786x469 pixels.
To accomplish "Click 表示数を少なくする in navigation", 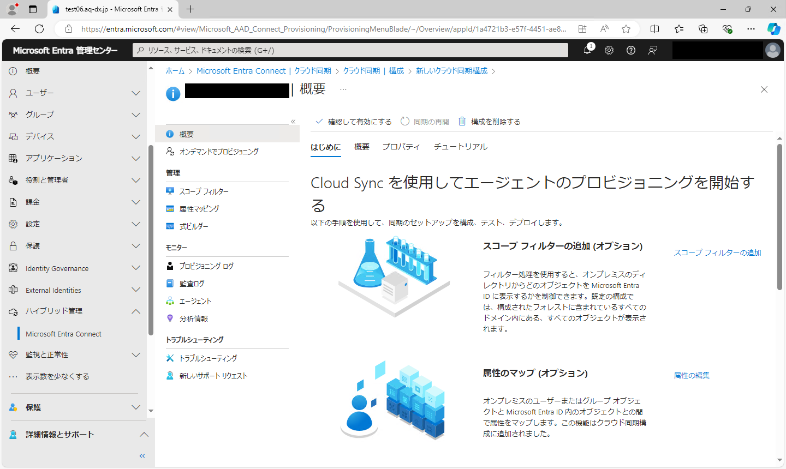I will click(57, 376).
